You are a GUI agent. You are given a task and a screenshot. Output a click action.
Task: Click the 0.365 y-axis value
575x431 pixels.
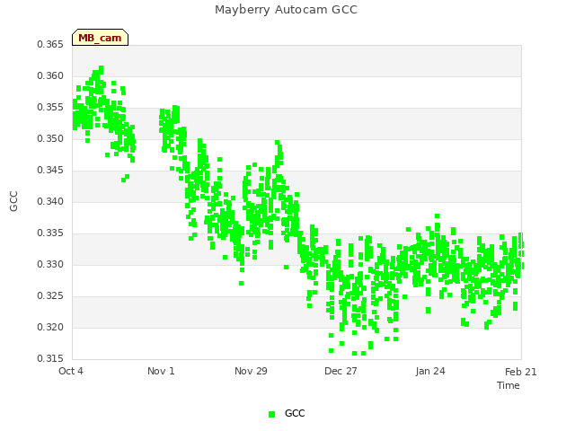click(50, 44)
